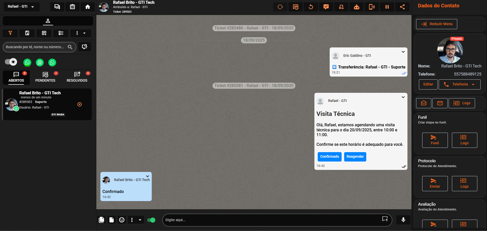The image size is (487, 231).
Task: Toggle the green switch beside message input
Action: click(x=151, y=220)
